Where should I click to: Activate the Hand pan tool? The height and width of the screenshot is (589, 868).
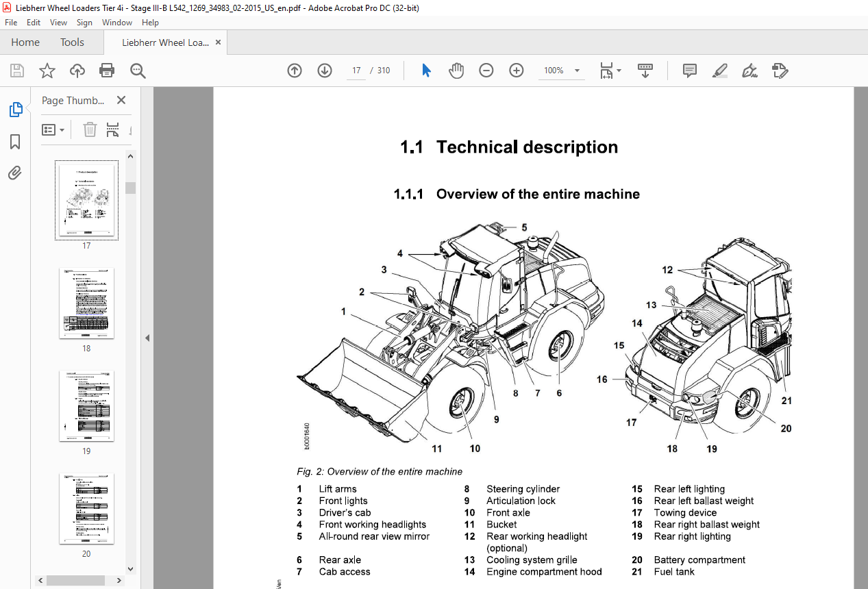point(456,71)
